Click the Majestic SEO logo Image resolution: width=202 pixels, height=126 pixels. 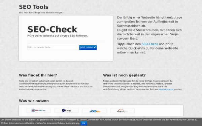pos(123,111)
